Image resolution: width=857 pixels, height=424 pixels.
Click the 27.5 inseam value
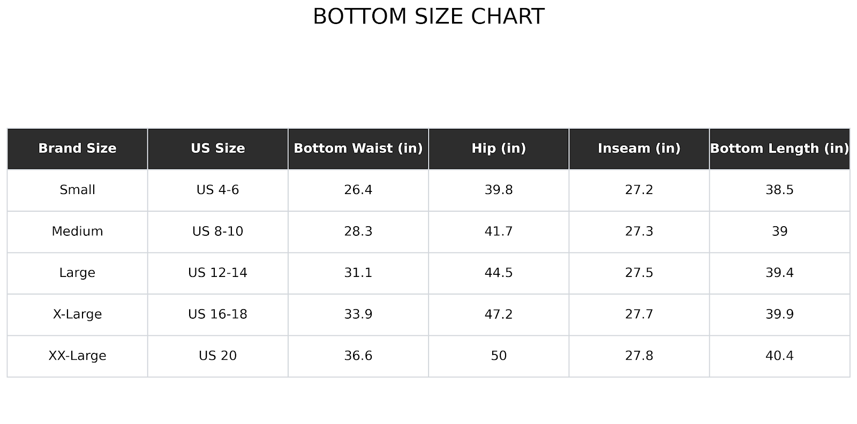pyautogui.click(x=638, y=273)
